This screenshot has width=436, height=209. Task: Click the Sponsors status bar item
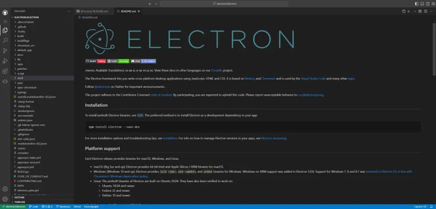click(63, 207)
